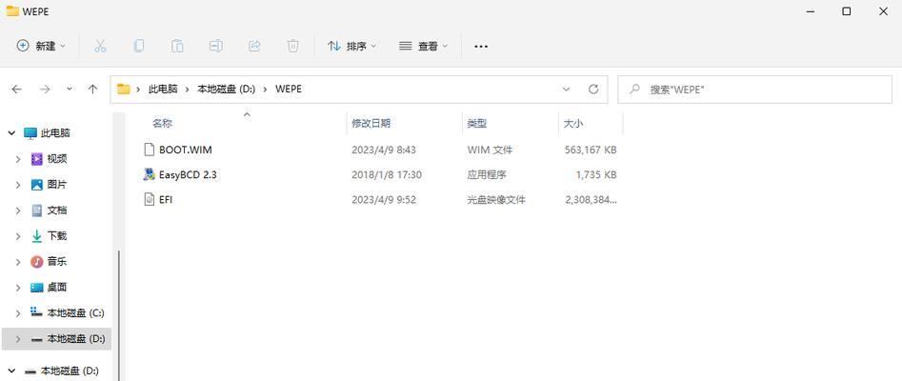Click 此电脑 in the address breadcrumb
Viewport: 902px width, 381px height.
[x=163, y=90]
